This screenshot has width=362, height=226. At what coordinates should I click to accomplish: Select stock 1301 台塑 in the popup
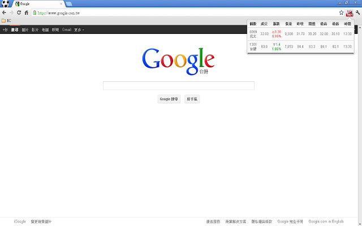[253, 46]
